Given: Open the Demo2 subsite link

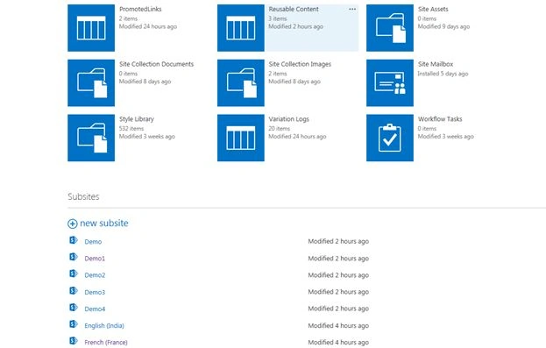Looking at the screenshot, I should (x=95, y=275).
